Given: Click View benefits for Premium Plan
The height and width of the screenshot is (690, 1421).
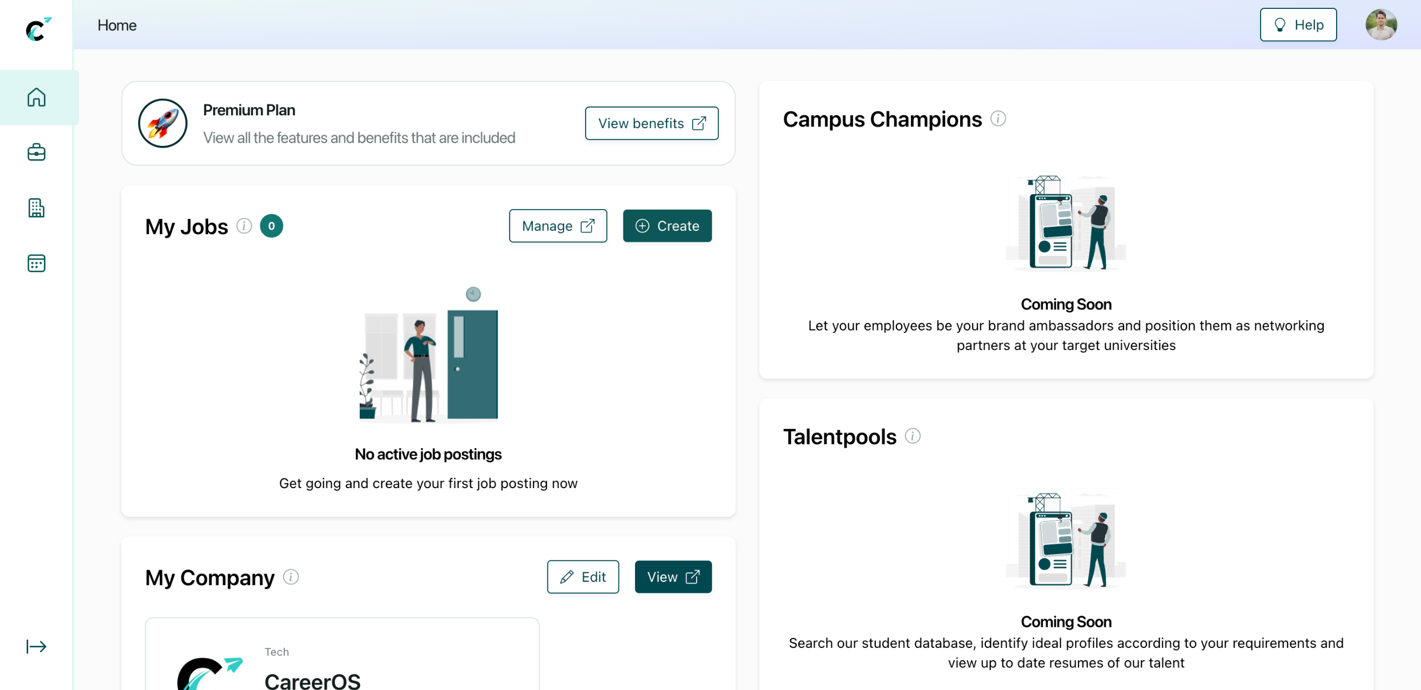Looking at the screenshot, I should tap(651, 123).
